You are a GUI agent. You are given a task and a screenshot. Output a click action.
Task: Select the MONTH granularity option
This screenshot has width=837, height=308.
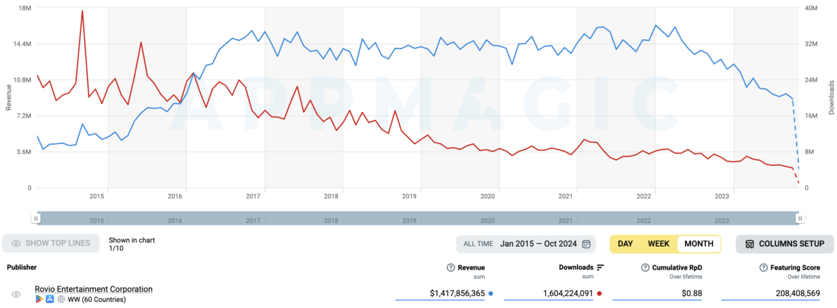(x=699, y=244)
